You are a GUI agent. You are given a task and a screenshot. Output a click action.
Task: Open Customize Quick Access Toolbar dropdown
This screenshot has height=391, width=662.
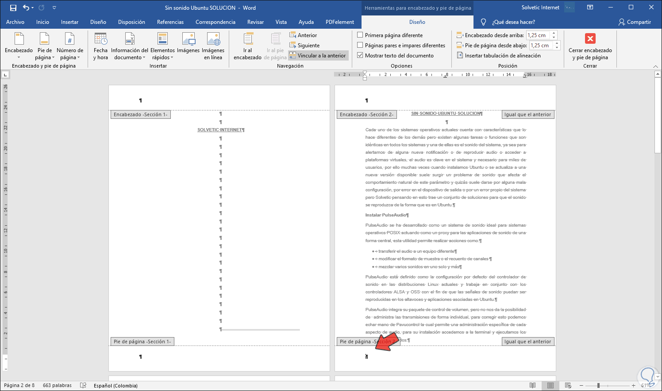pos(54,8)
